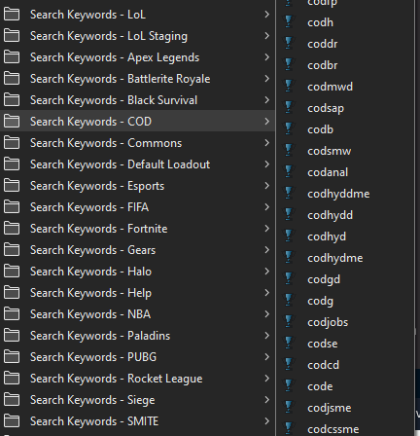The width and height of the screenshot is (420, 436).
Task: Open the codmwd bookmark
Action: point(345,87)
